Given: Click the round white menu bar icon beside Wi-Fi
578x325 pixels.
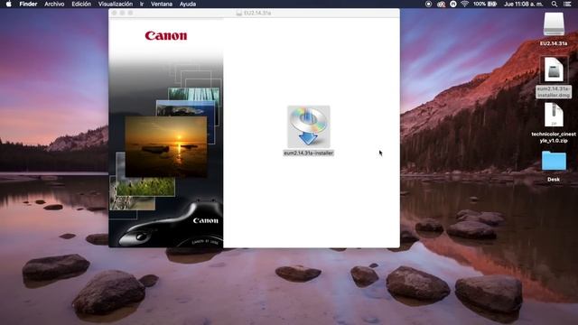Looking at the screenshot, I should [453, 4].
